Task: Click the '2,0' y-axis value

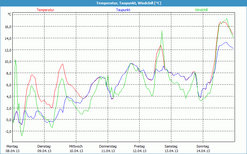Action: point(9,108)
